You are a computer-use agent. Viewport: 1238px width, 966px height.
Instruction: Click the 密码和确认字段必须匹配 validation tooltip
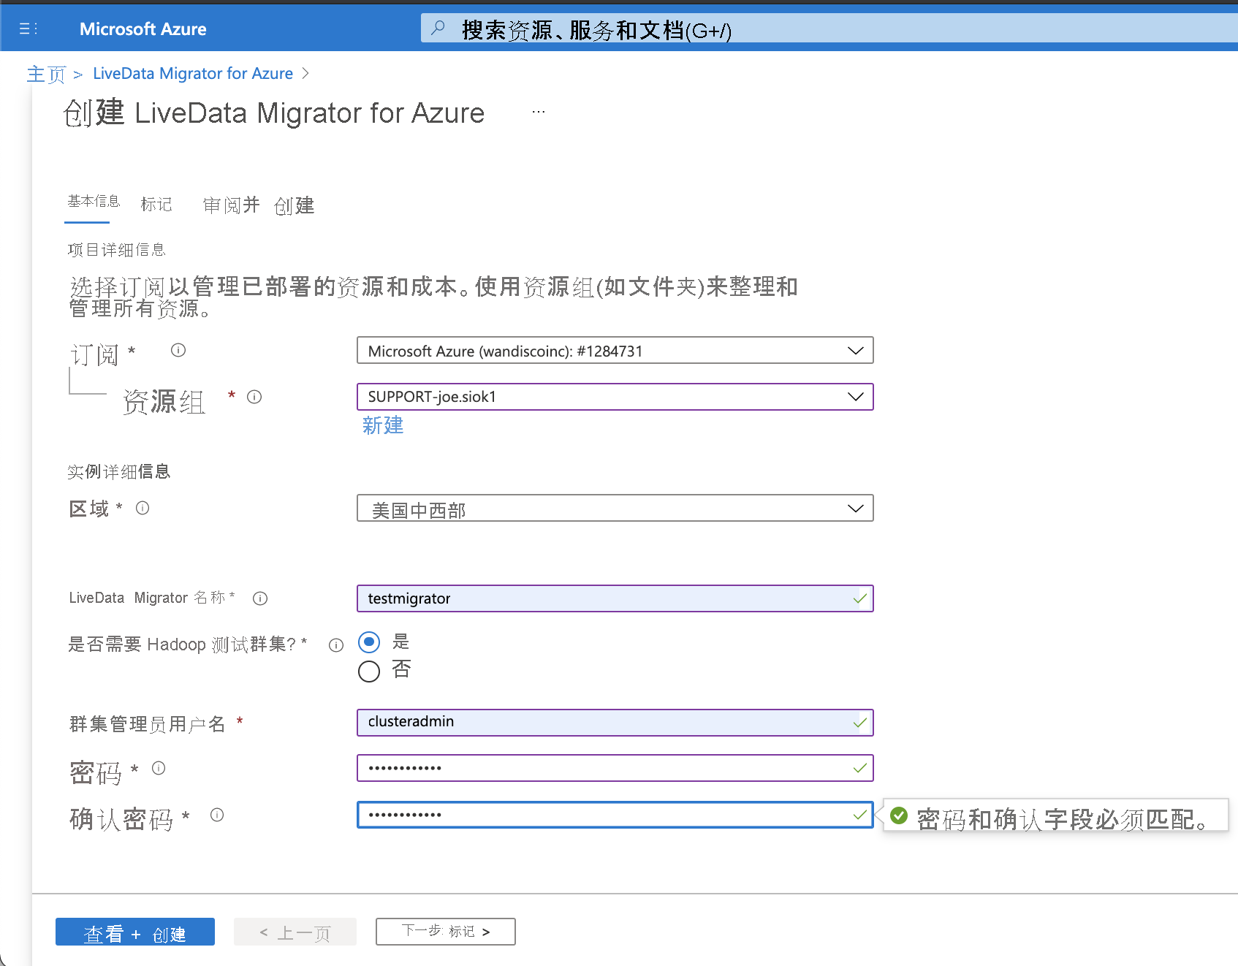point(1056,815)
